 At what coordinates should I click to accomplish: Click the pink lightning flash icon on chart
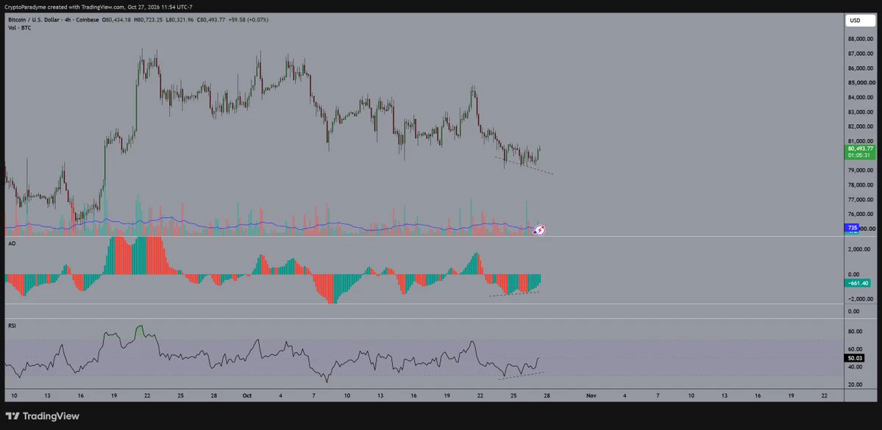tap(539, 230)
